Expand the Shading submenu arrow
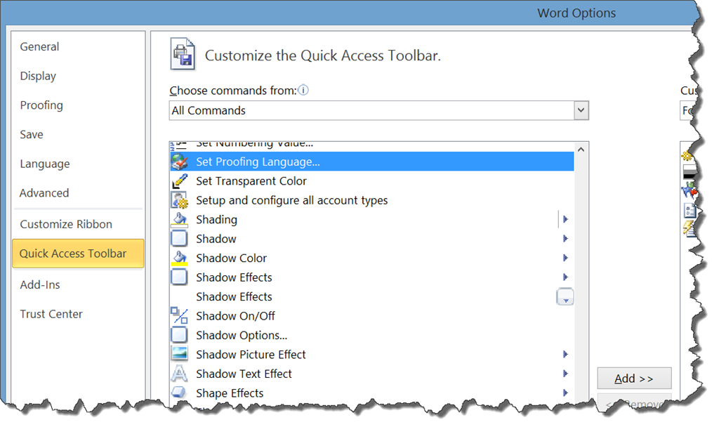This screenshot has height=427, width=719. [565, 219]
